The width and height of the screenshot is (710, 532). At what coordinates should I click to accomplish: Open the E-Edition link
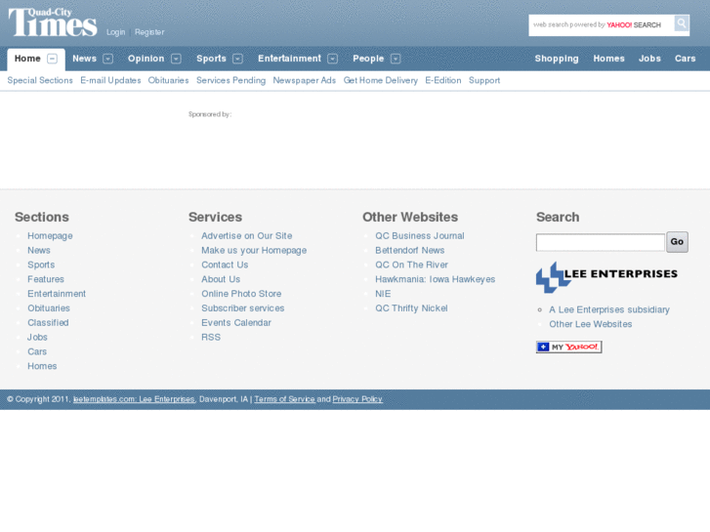442,81
